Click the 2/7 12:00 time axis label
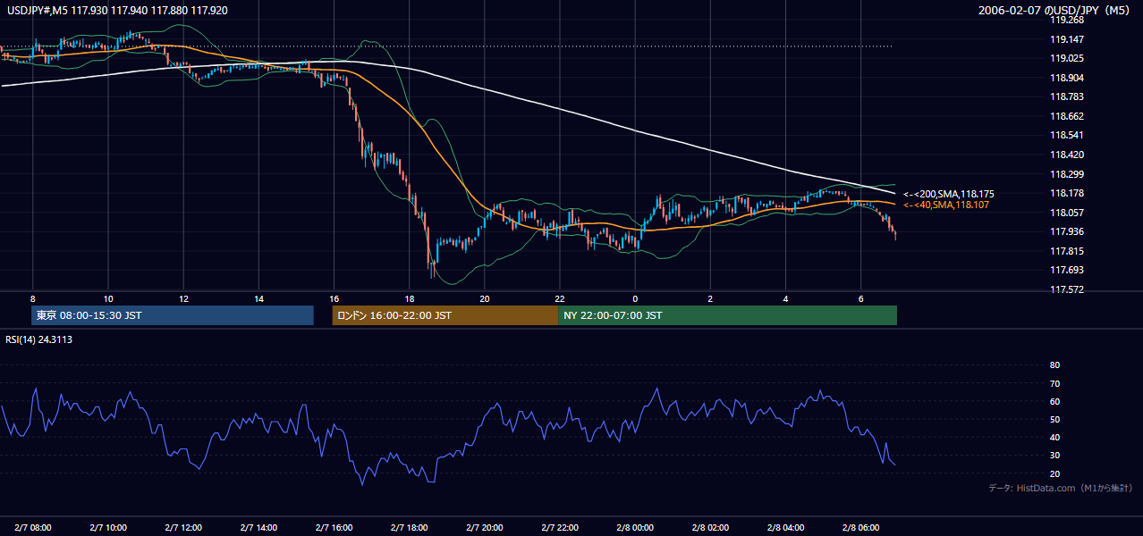1143x536 pixels. (x=183, y=527)
